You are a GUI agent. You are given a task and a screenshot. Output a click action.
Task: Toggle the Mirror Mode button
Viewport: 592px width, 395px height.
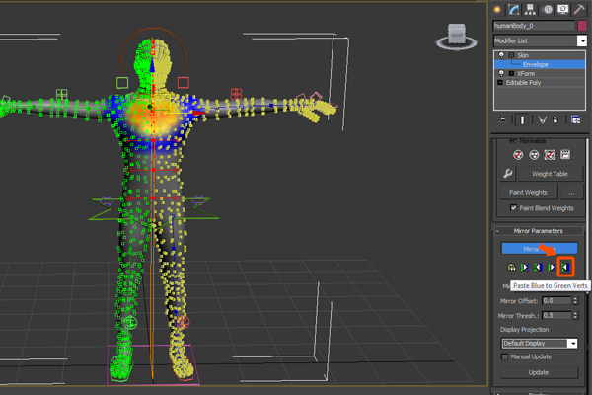click(539, 249)
